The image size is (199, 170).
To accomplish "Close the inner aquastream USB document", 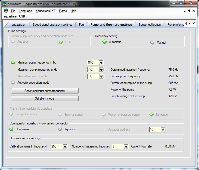I will click(194, 11).
